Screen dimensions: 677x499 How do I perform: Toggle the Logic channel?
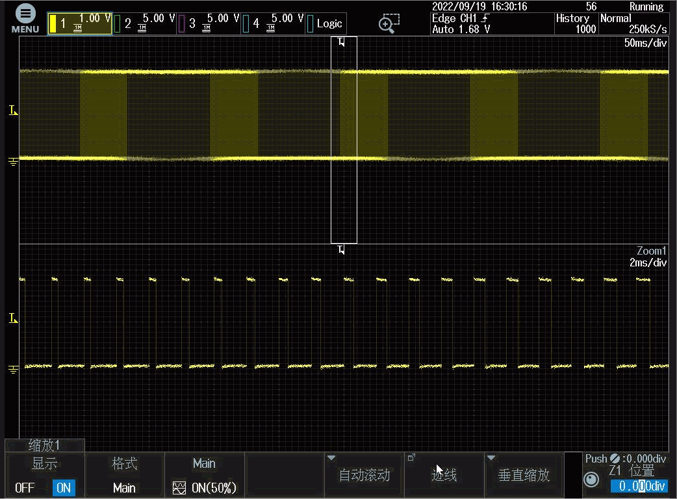pos(325,24)
